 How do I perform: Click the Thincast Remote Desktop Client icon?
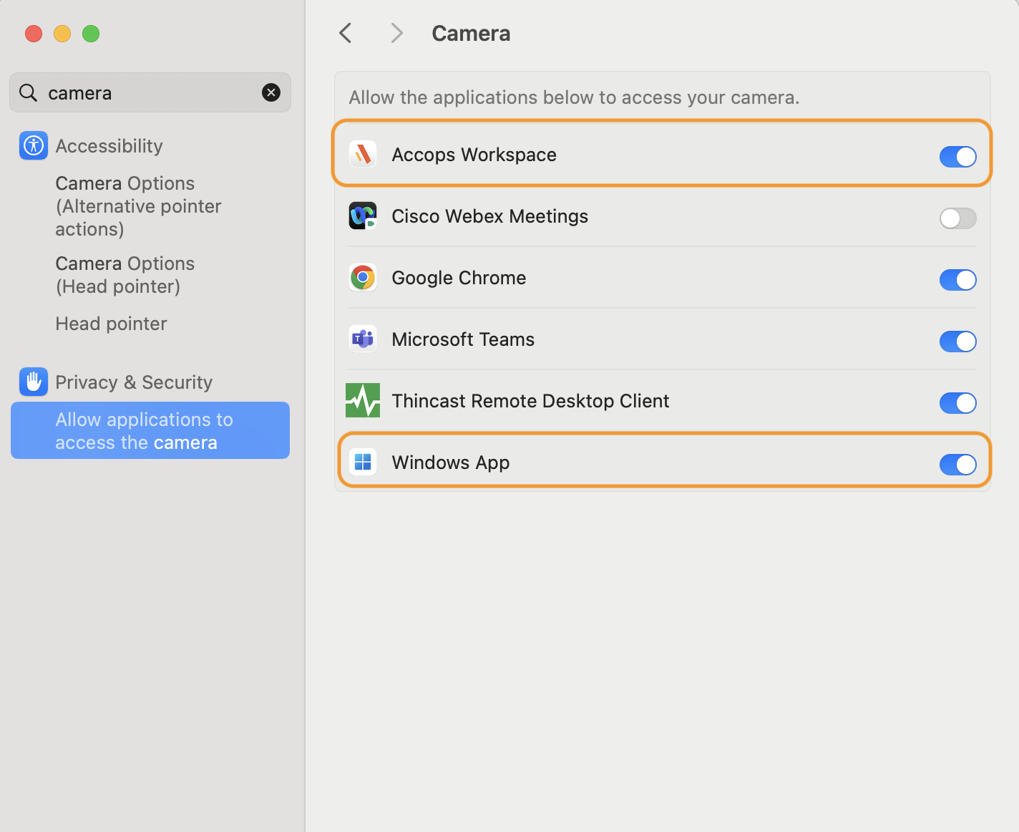point(363,401)
